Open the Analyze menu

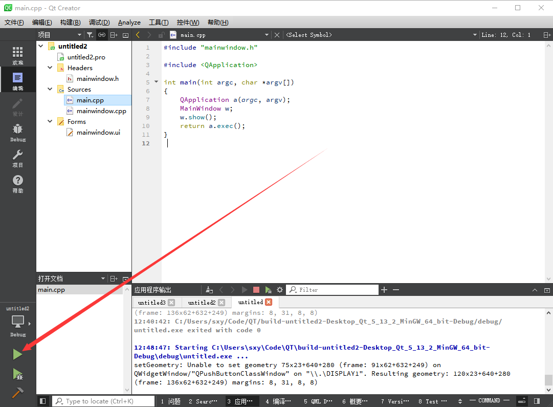(x=129, y=23)
